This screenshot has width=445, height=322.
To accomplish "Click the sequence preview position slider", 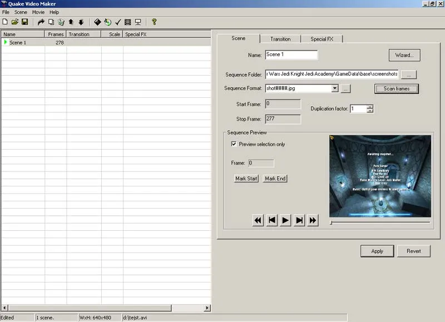I will (x=380, y=222).
